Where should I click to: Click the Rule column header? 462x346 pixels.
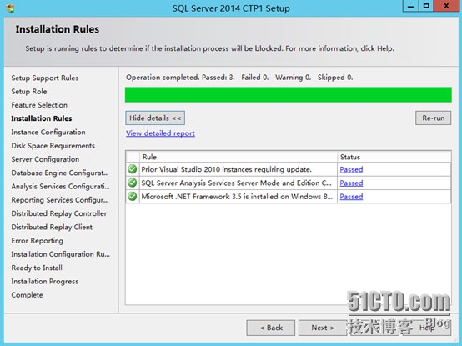(239, 157)
